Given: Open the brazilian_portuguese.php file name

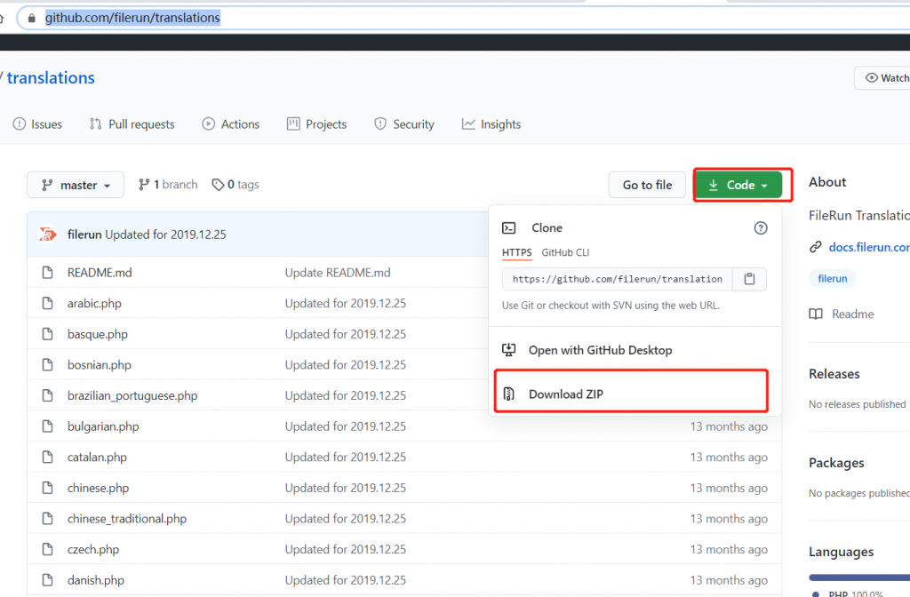Looking at the screenshot, I should (132, 395).
